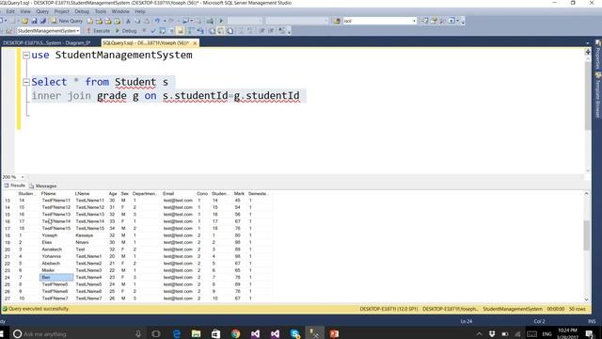Click the Copy icon in toolbar
Screen dimensions: 602x339
[137, 21]
